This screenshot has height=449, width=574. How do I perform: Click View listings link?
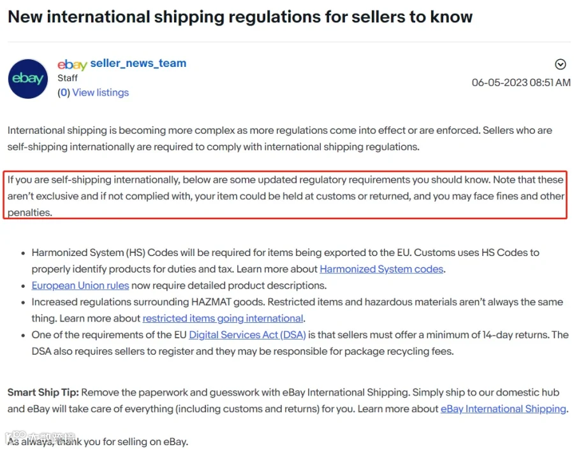100,92
